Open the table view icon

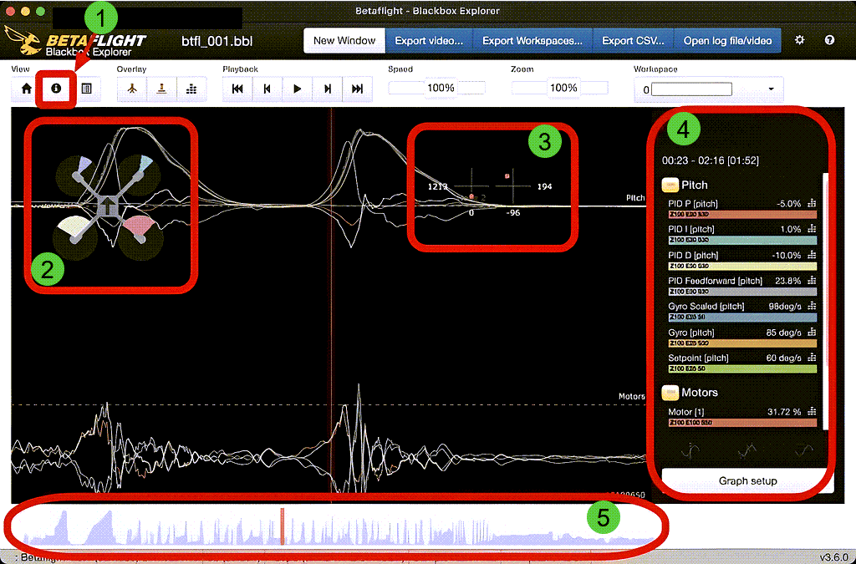(x=86, y=89)
